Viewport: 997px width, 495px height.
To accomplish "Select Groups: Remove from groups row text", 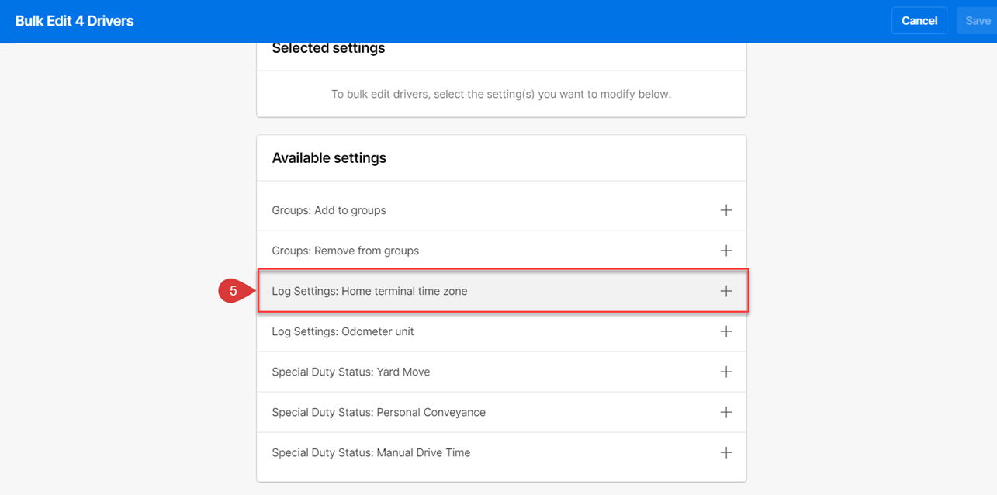I will 345,251.
